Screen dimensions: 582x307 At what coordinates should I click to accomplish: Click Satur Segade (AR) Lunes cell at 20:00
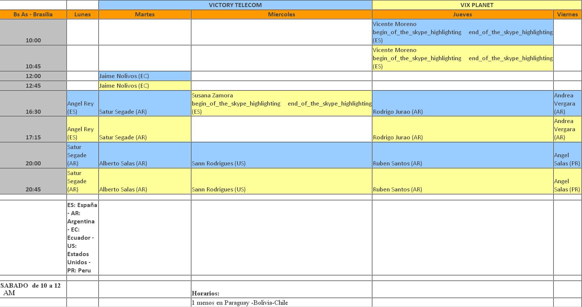(x=83, y=155)
